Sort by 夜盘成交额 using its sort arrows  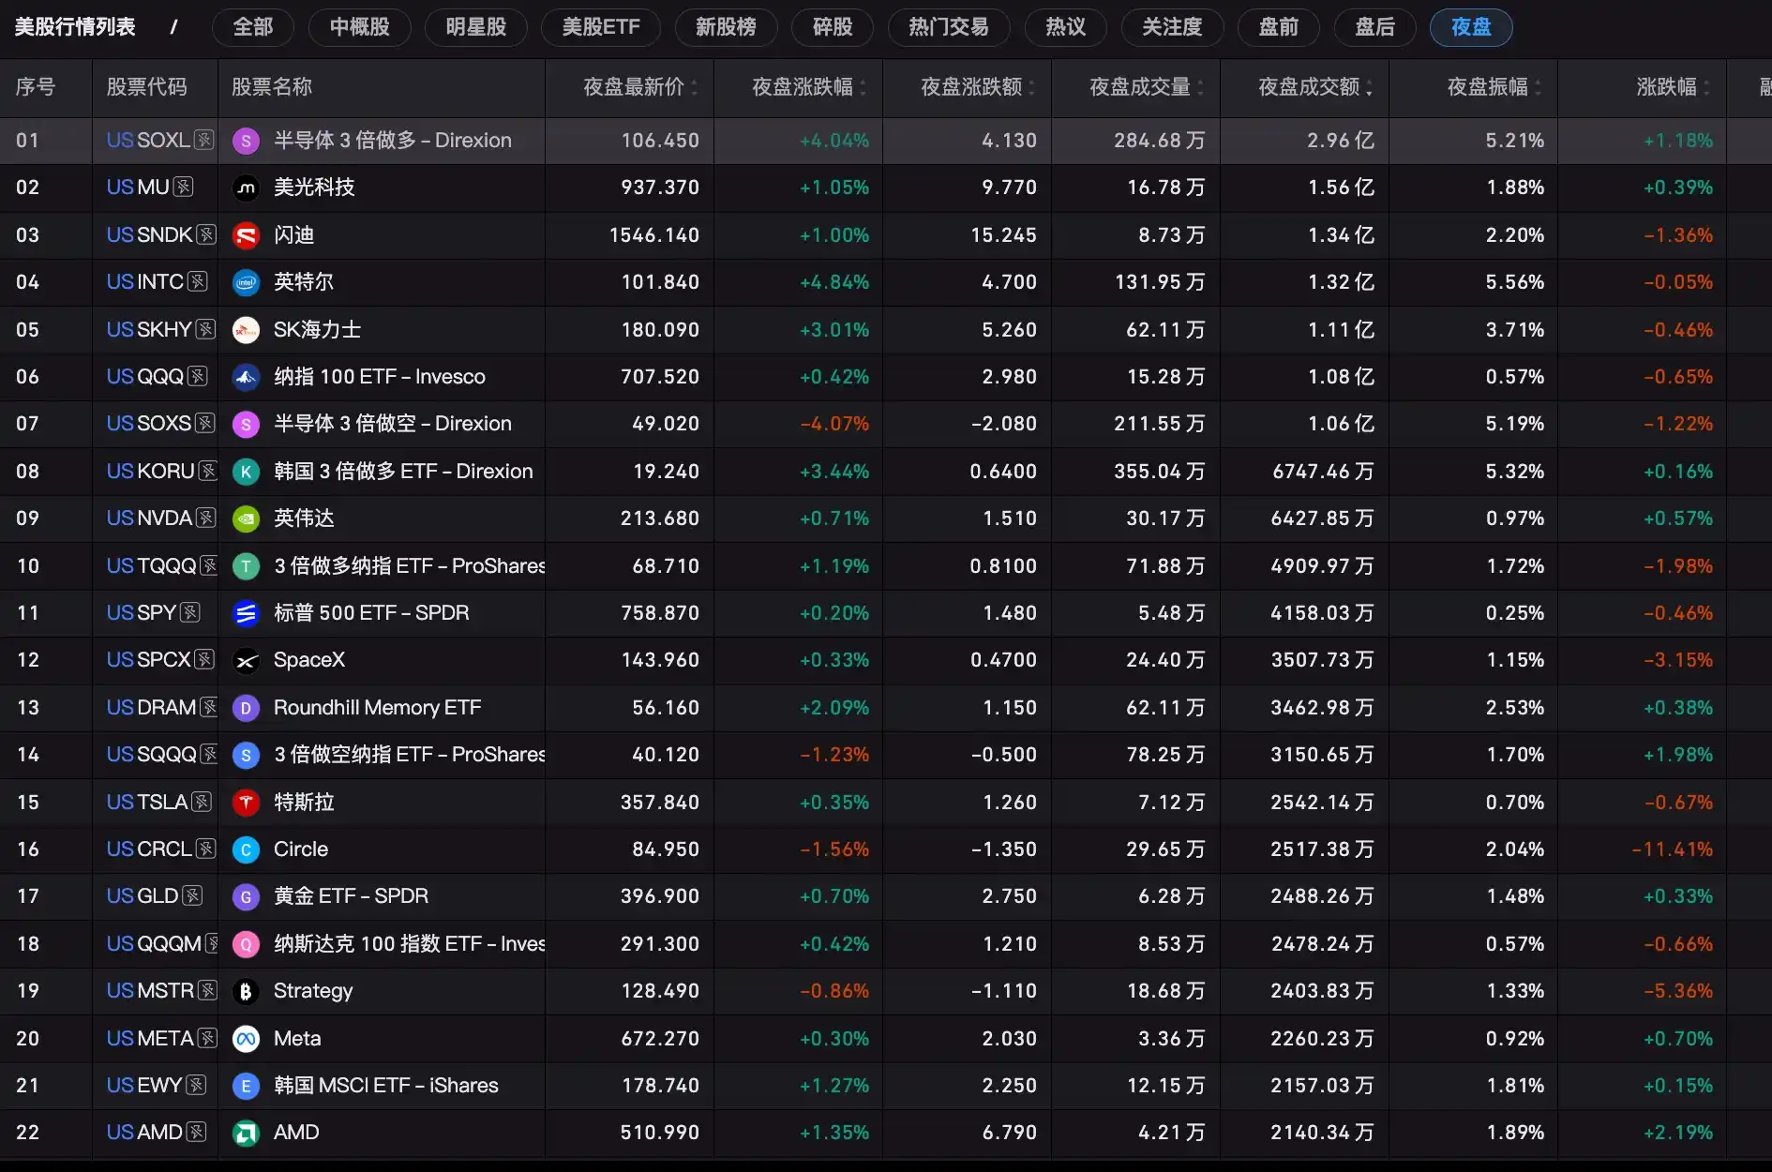coord(1370,87)
